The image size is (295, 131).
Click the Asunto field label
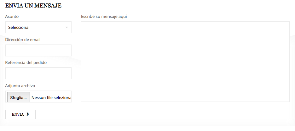(12, 17)
